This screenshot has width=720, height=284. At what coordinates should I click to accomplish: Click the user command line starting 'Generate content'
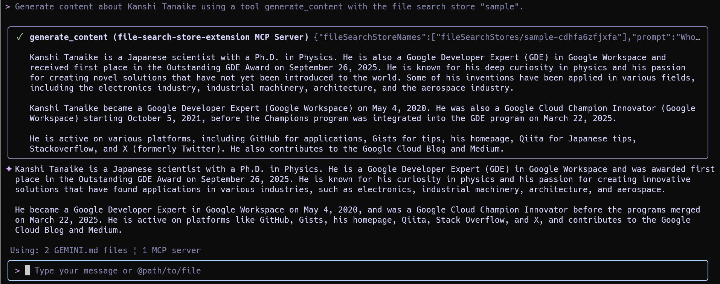tap(269, 7)
